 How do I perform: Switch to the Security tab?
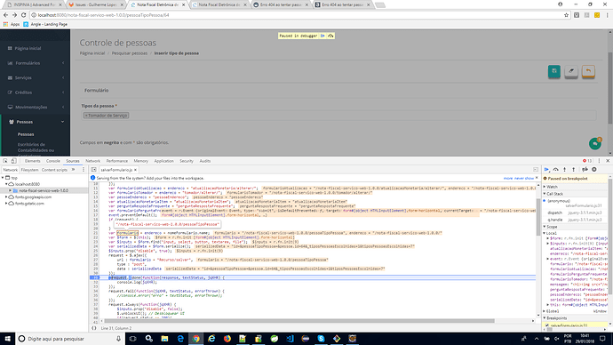pyautogui.click(x=187, y=161)
